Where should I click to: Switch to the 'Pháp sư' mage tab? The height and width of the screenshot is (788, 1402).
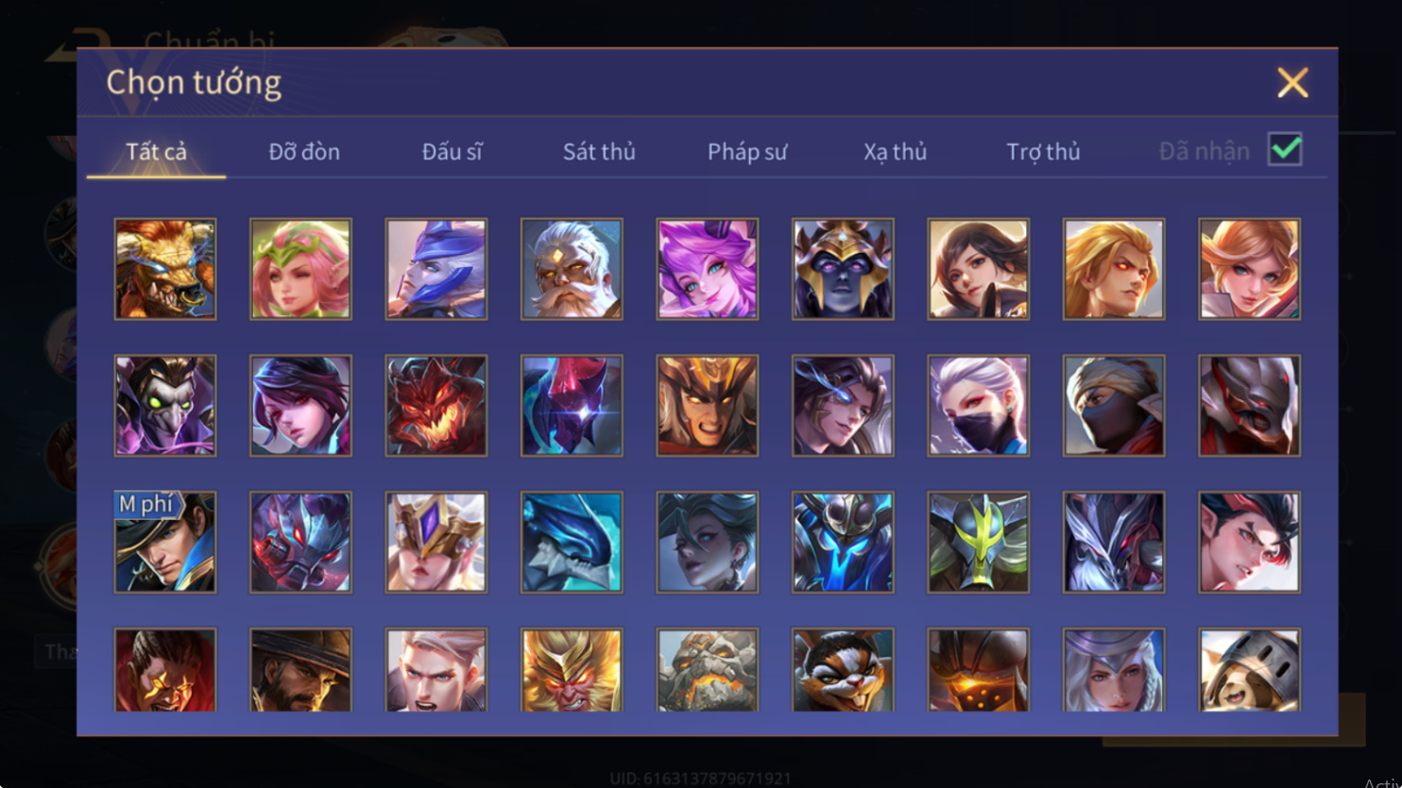point(747,152)
